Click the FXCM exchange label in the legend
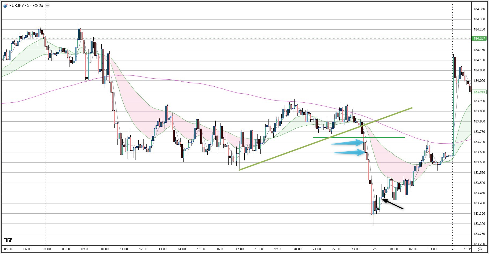489x254 pixels. [x=38, y=5]
